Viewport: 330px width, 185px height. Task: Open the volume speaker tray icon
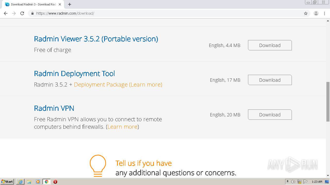click(293, 182)
